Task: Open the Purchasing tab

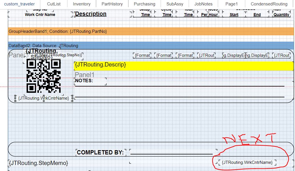Action: [x=144, y=4]
